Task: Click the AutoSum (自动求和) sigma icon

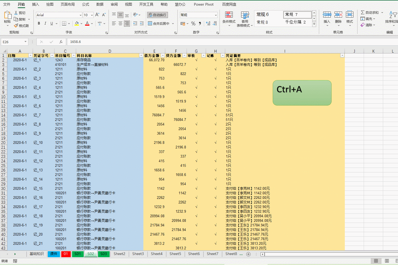Action: [363, 12]
